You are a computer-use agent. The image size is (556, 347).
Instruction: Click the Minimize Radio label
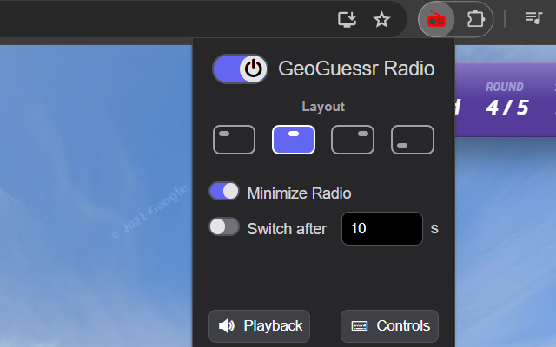[299, 193]
